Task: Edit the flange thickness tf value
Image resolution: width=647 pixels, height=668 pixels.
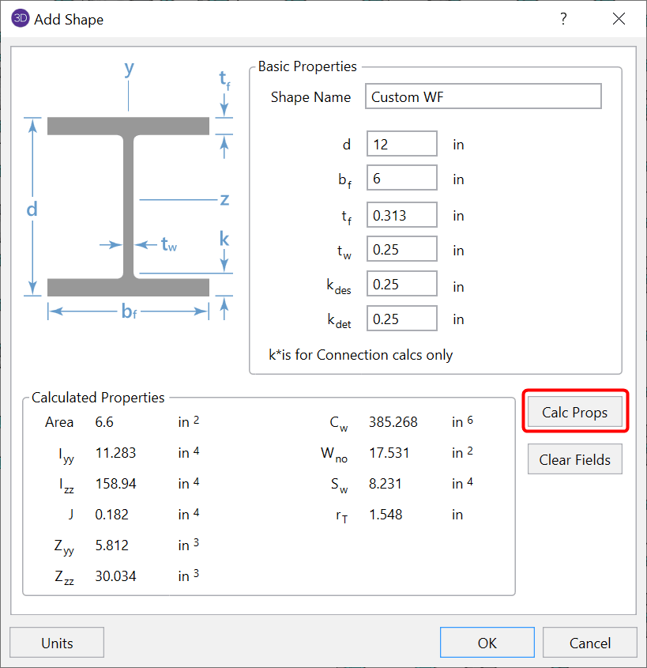Action: coord(401,214)
